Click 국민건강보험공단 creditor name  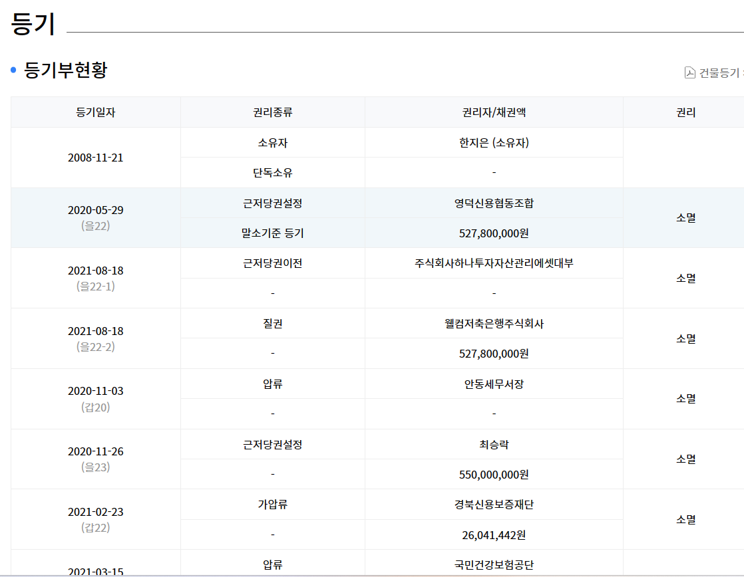click(x=494, y=564)
